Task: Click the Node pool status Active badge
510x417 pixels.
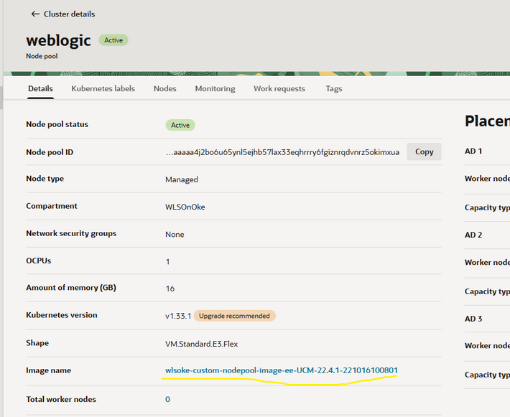Action: click(x=180, y=125)
